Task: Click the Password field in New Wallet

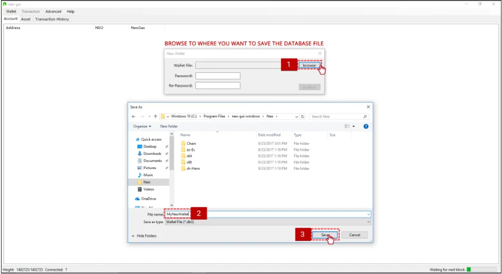Action: (x=218, y=76)
